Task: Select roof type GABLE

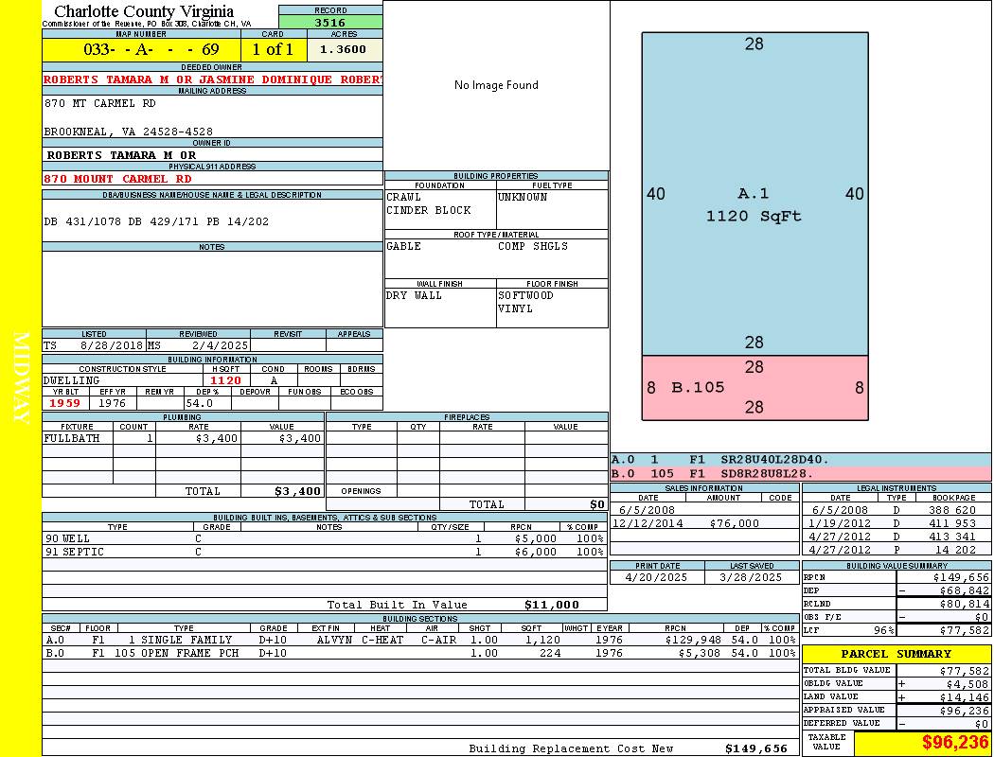Action: [403, 246]
